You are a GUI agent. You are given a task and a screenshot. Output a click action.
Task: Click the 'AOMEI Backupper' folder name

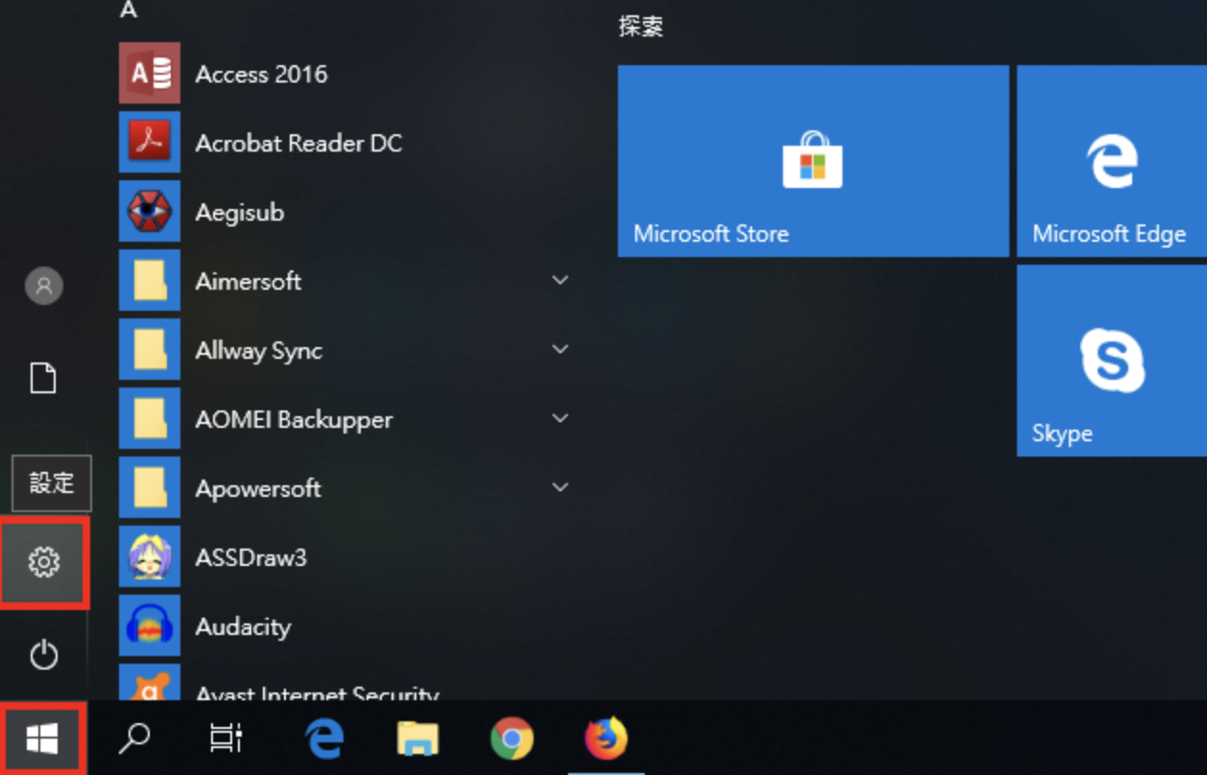tap(294, 420)
